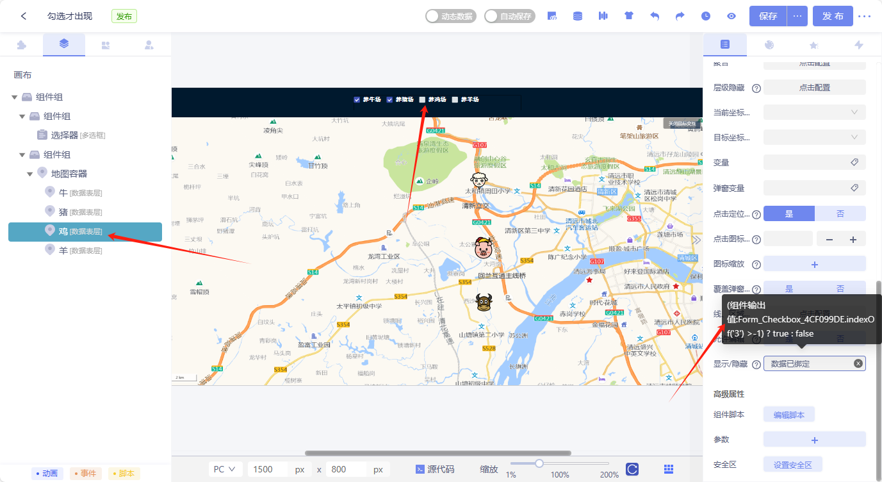This screenshot has height=482, width=882.
Task: Click the horizontal canvas scrollbar
Action: tap(437, 453)
